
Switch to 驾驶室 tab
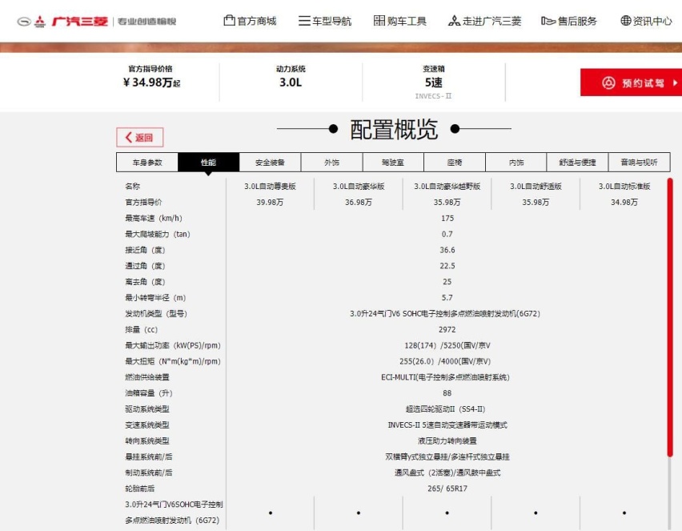pos(393,163)
